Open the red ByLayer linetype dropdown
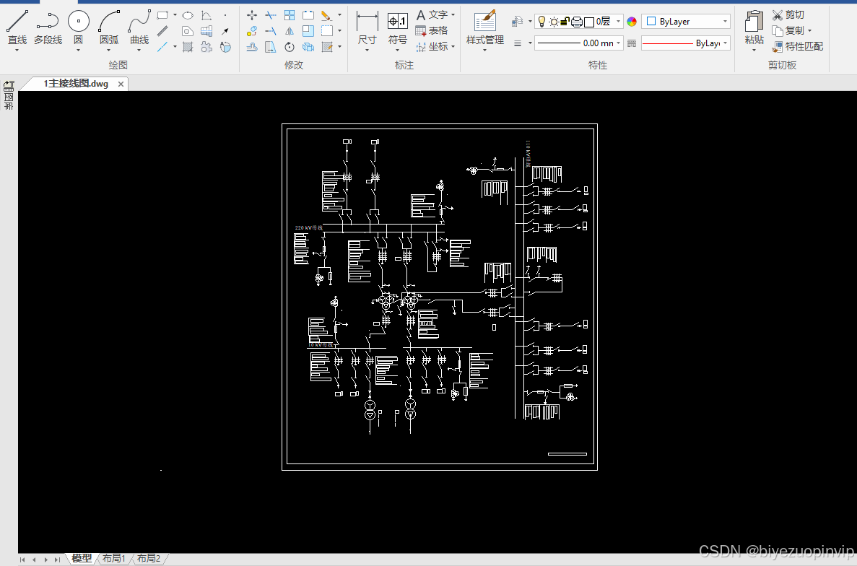This screenshot has height=566, width=857. 686,43
